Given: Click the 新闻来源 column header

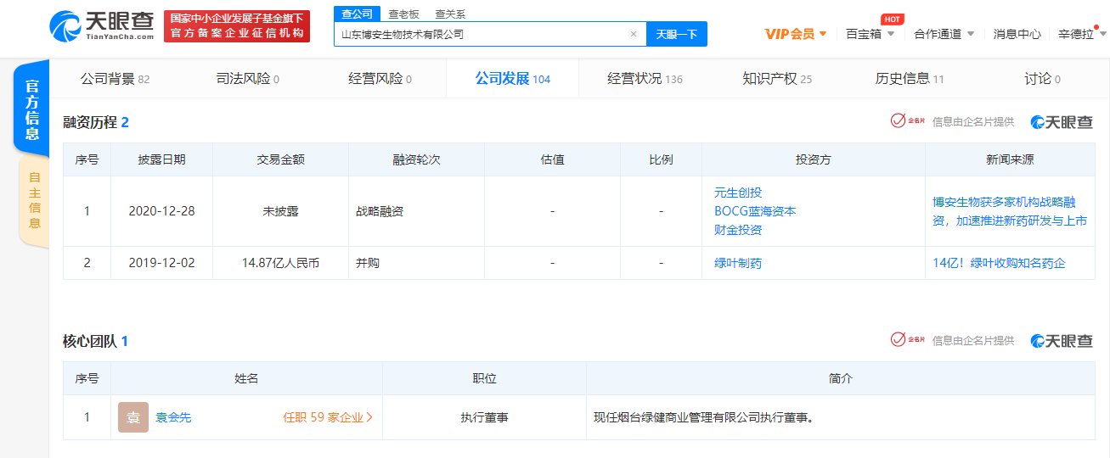Looking at the screenshot, I should 1011,159.
